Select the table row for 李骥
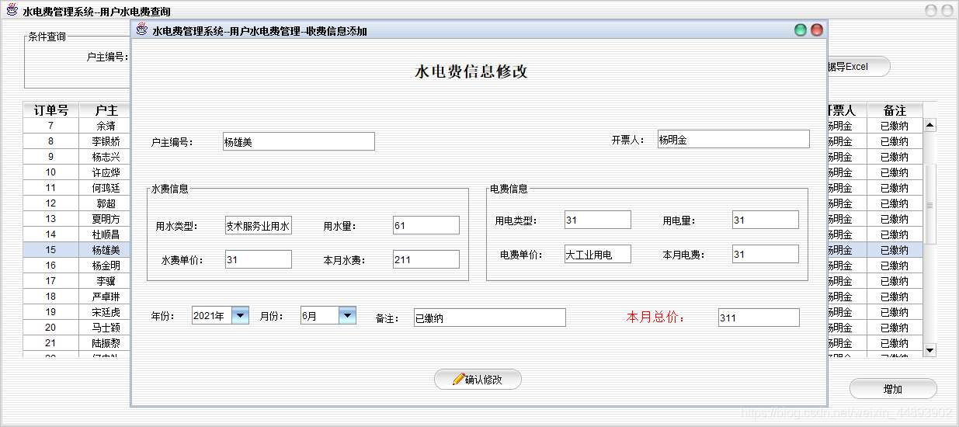The width and height of the screenshot is (959, 427). coord(77,281)
